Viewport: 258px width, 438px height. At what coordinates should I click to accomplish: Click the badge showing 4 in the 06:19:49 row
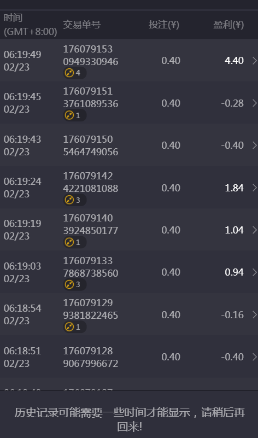74,73
